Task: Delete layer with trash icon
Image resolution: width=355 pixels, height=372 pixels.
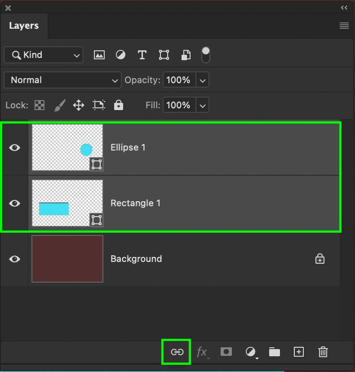Action: 323,352
